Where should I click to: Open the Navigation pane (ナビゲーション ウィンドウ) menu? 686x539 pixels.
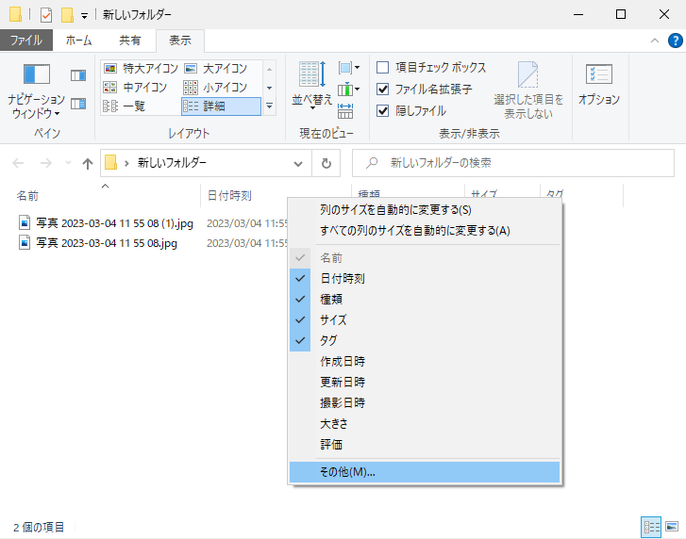coord(36,90)
